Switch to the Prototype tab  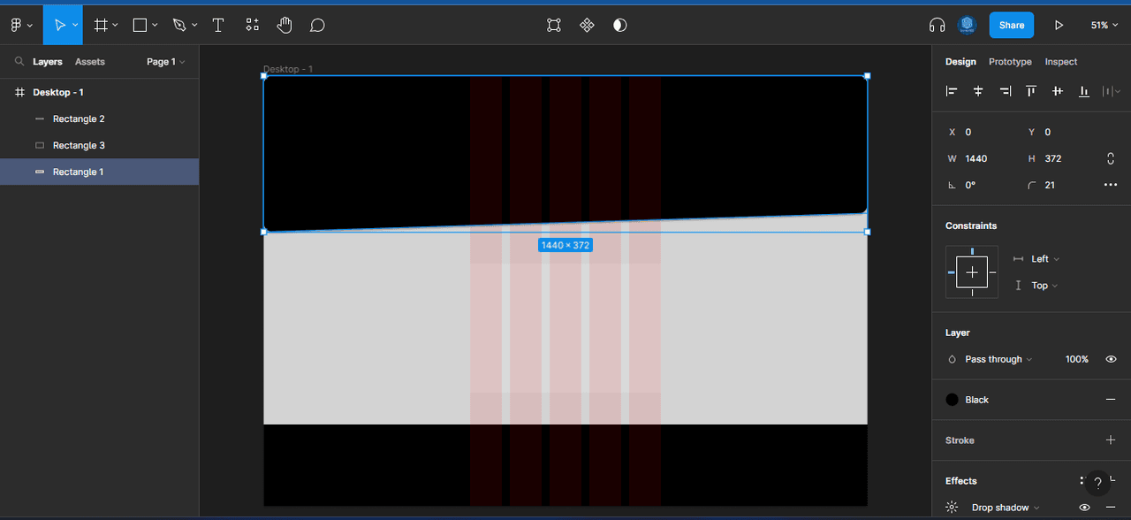[x=1010, y=62]
